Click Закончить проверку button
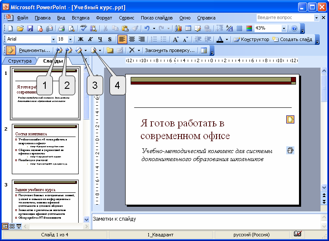Viewport: 329px width, 241px height. (170, 50)
